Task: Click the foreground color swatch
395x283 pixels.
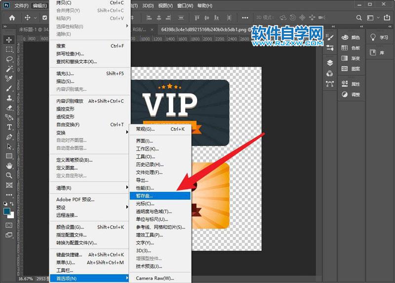Action: click(x=7, y=211)
